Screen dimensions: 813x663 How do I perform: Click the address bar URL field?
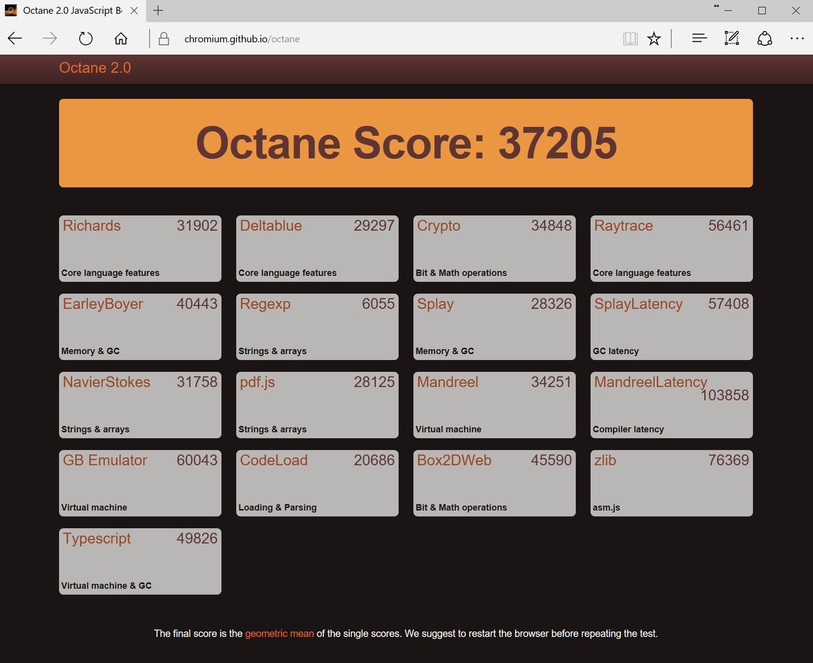(x=387, y=39)
